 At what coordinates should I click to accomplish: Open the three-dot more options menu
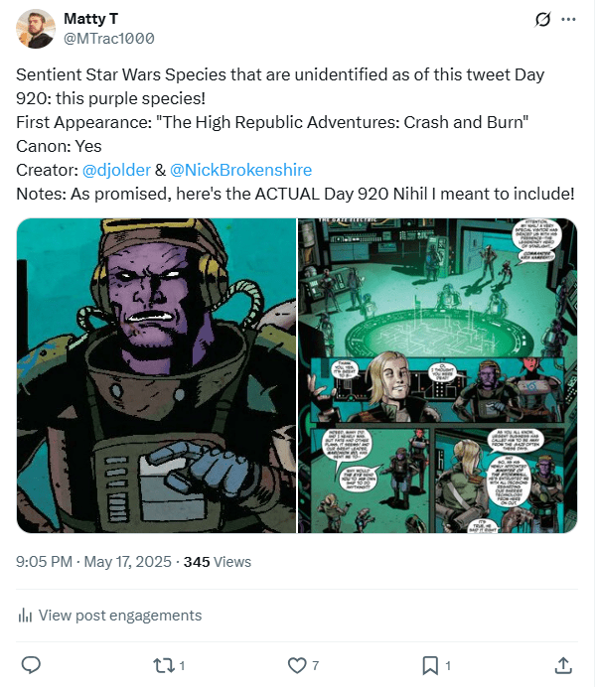[568, 19]
